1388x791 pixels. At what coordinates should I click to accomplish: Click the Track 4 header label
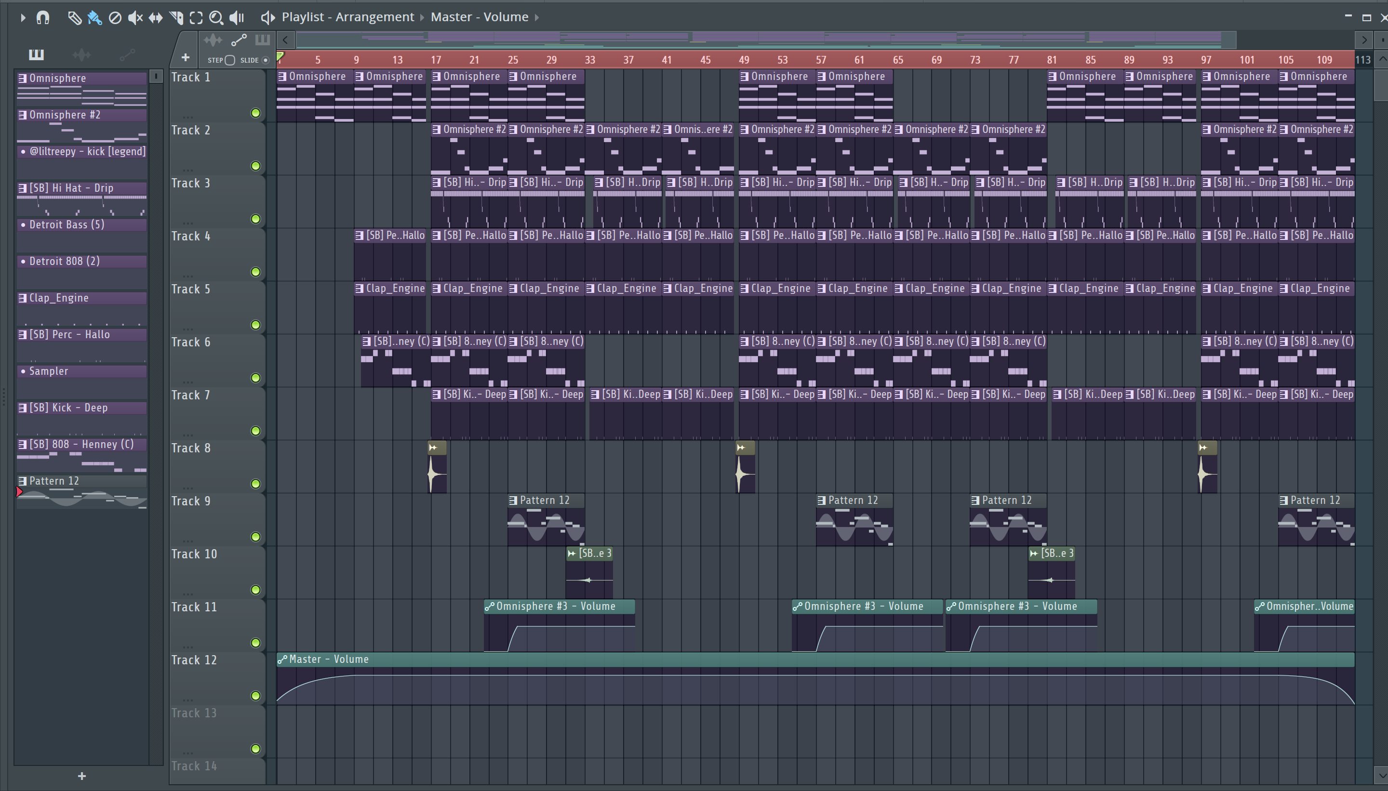pos(191,237)
